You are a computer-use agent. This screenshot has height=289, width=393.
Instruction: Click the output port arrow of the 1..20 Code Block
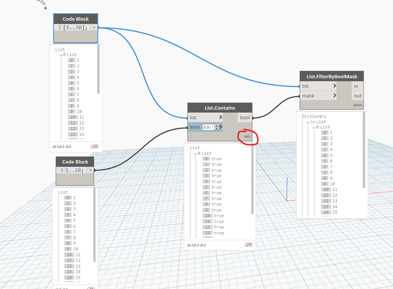coord(90,170)
